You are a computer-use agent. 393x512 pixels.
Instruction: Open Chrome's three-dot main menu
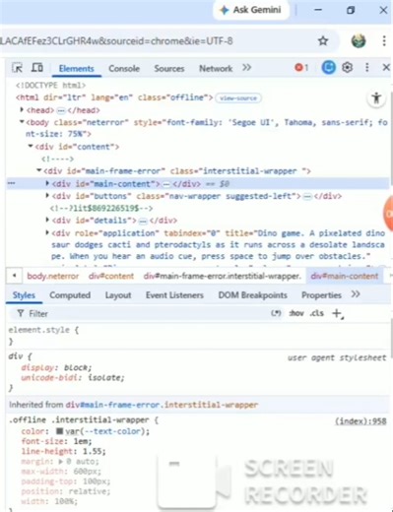[x=384, y=41]
